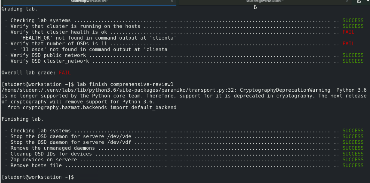The width and height of the screenshot is (370, 183).
Task: Click the 'Verify OSD cluster_network' line text
Action: [x=50, y=61]
